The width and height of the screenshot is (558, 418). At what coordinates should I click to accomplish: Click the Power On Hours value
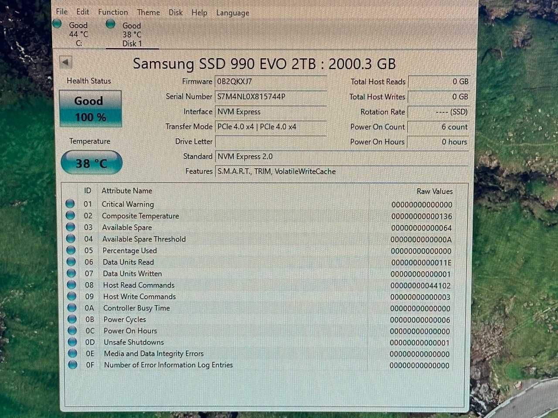(439, 142)
